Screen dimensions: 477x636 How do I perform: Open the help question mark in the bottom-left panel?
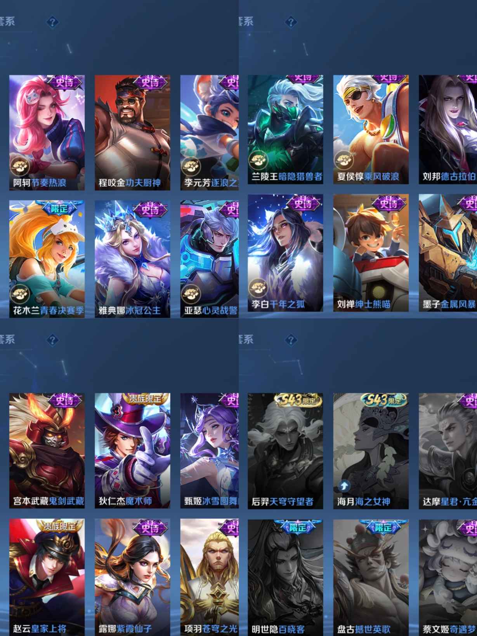[52, 340]
